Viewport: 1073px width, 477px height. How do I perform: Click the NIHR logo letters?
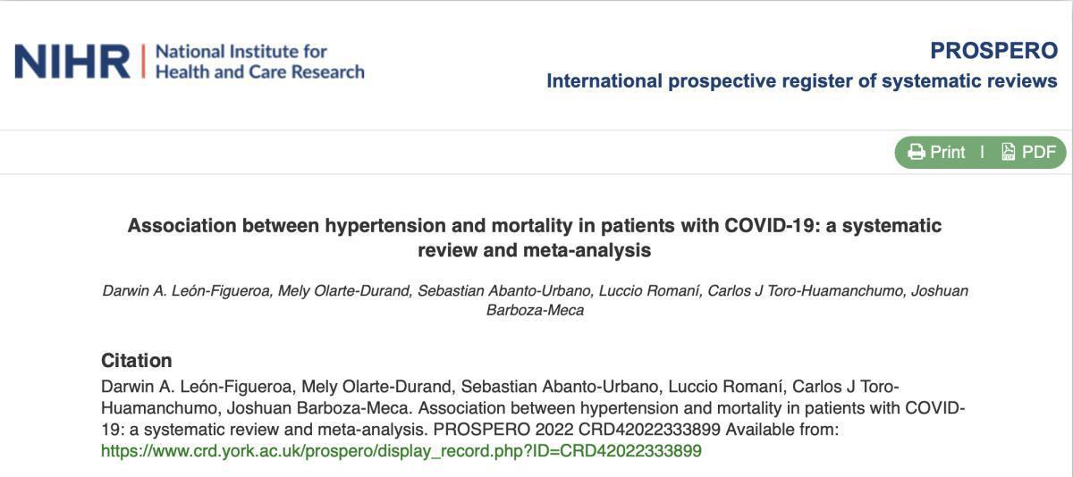pos(72,61)
